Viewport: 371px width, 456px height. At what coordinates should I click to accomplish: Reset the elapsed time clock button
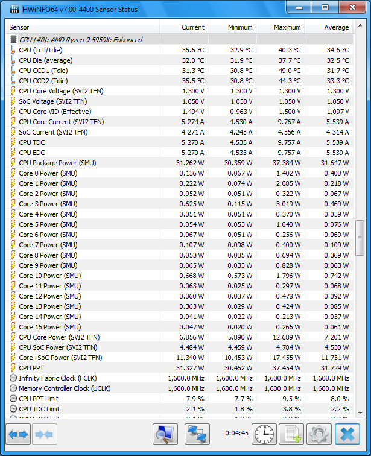pyautogui.click(x=263, y=434)
